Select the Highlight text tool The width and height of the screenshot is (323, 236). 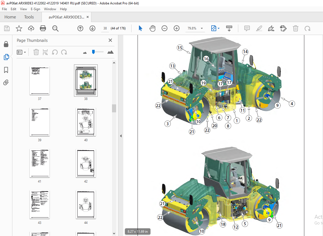(x=259, y=28)
